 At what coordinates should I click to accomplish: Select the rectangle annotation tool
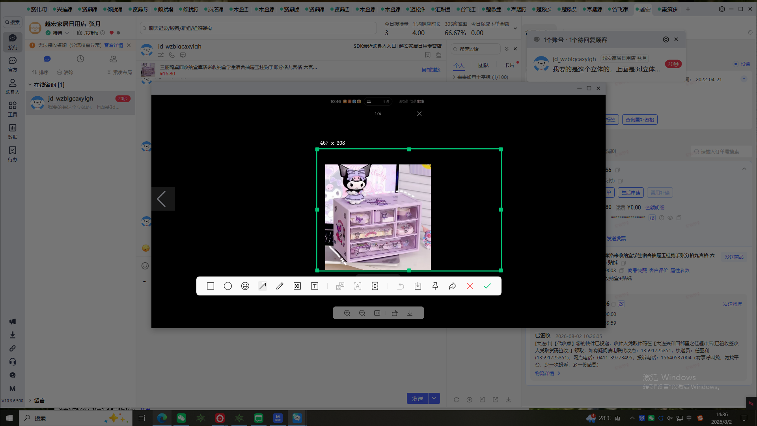(211, 286)
